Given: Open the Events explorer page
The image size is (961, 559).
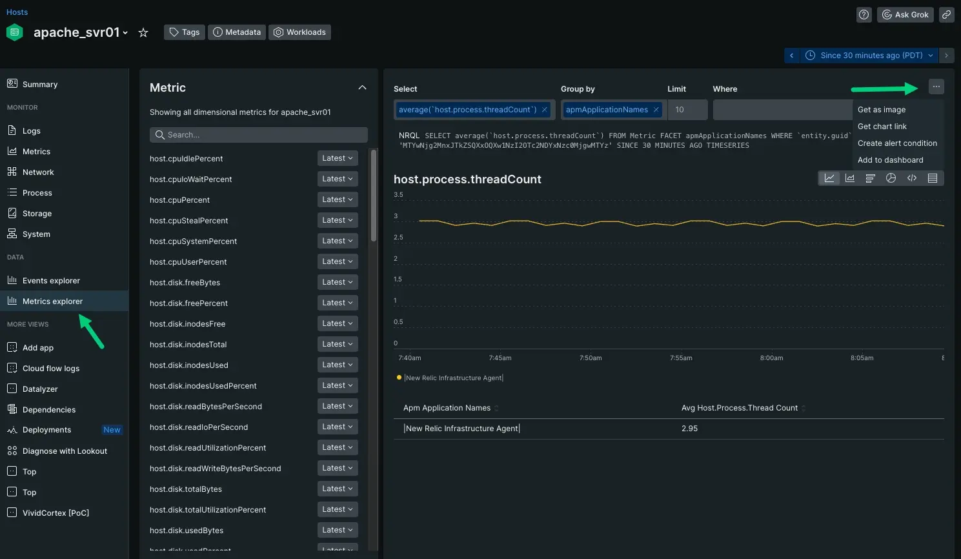Looking at the screenshot, I should 51,281.
